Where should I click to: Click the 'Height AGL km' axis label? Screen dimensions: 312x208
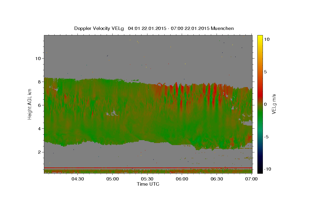point(30,104)
